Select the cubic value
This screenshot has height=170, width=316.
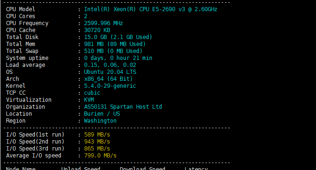click(x=92, y=93)
